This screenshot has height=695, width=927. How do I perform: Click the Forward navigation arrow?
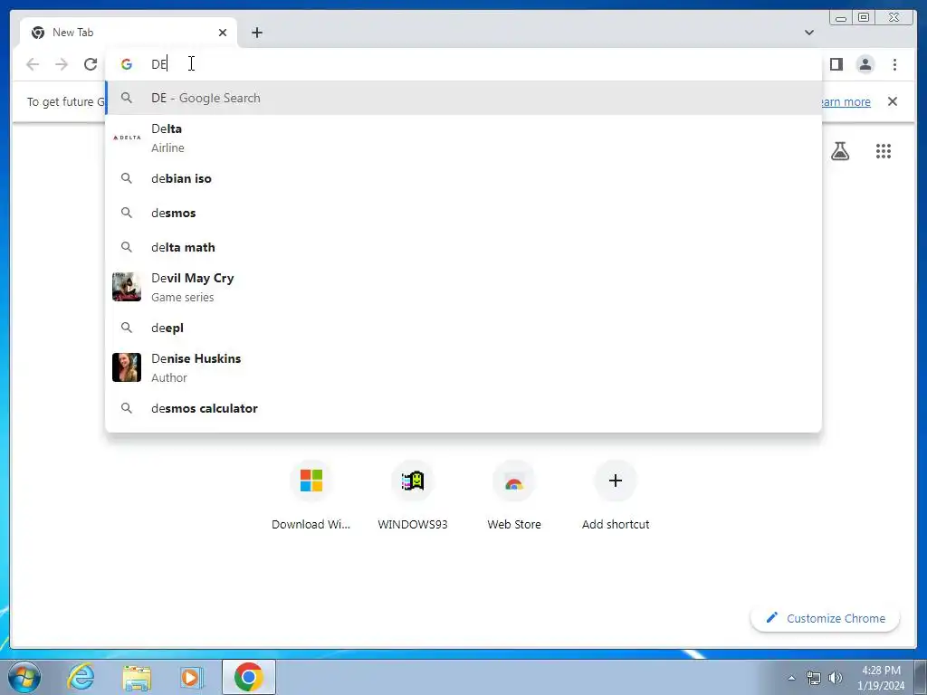pyautogui.click(x=62, y=64)
